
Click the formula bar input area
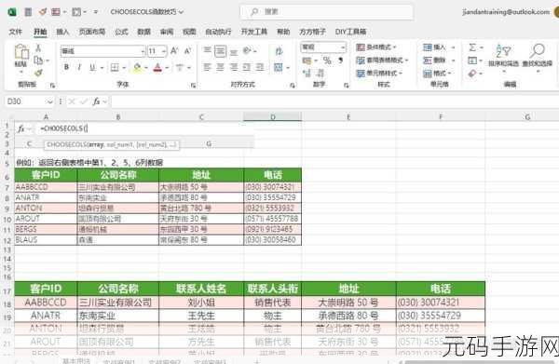(334, 101)
